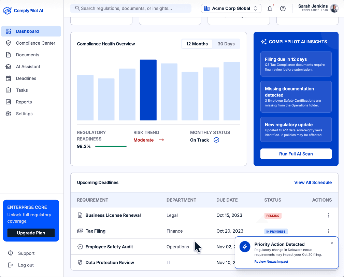
Task: Click the AI Insights sparkle icon
Action: click(264, 42)
